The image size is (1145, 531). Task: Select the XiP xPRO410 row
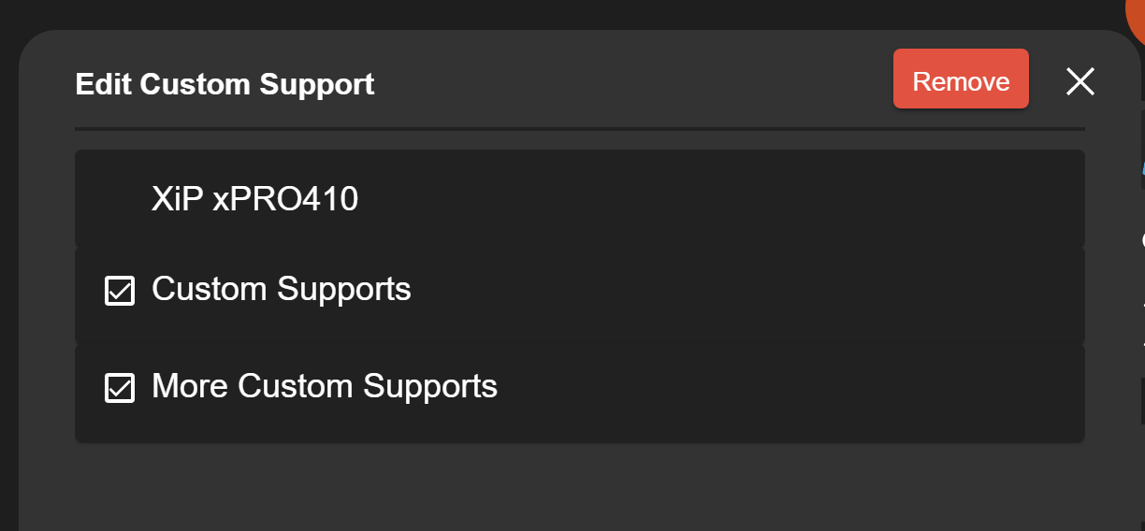580,198
